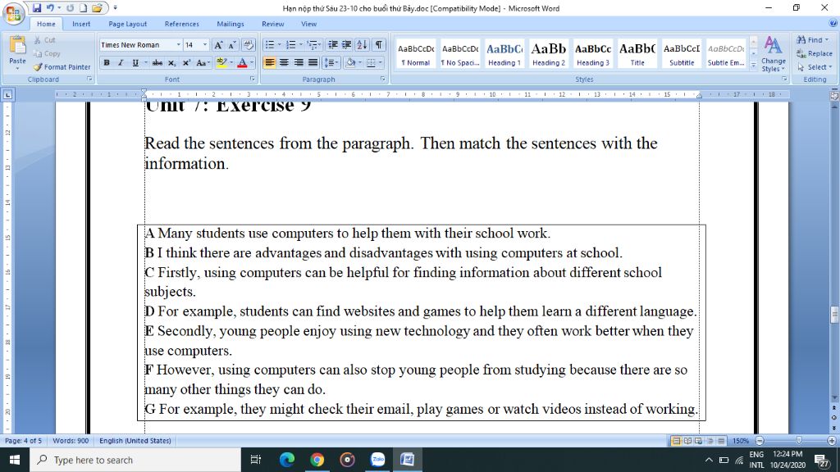840x472 pixels.
Task: Click the Windows search box
Action: click(x=135, y=460)
